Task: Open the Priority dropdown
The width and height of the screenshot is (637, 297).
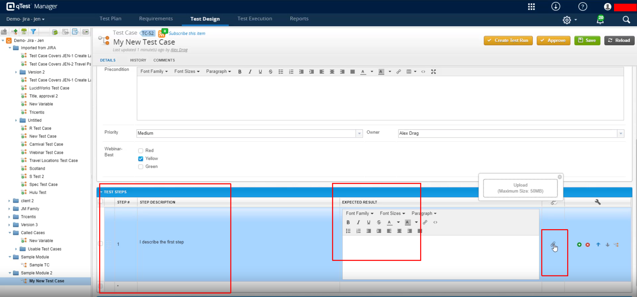Action: [x=359, y=134]
